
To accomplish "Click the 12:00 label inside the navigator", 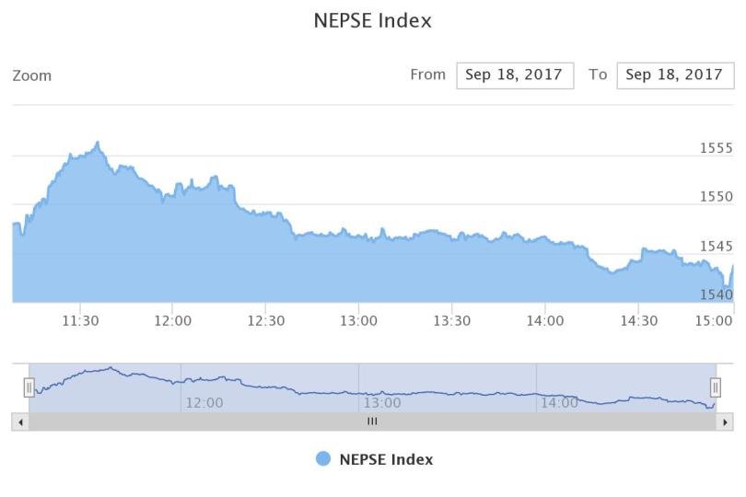I will click(204, 402).
